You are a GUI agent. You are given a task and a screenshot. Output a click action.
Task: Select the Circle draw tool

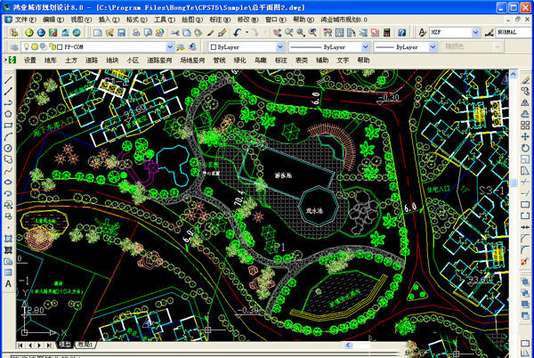(8, 148)
